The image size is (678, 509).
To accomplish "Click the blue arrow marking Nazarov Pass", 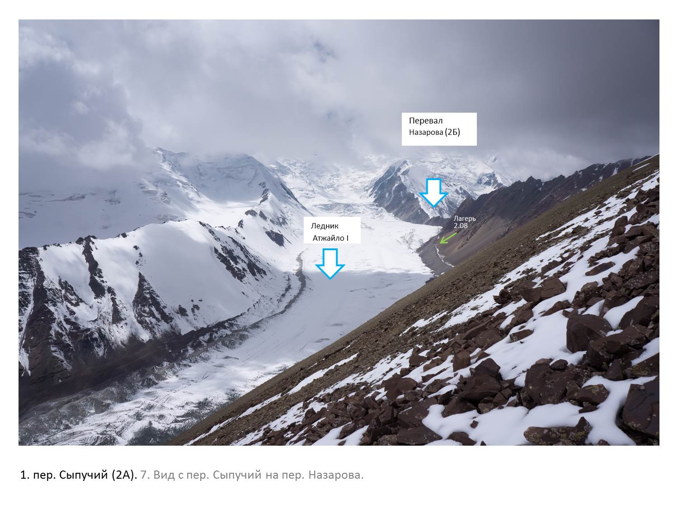I will pyautogui.click(x=433, y=193).
